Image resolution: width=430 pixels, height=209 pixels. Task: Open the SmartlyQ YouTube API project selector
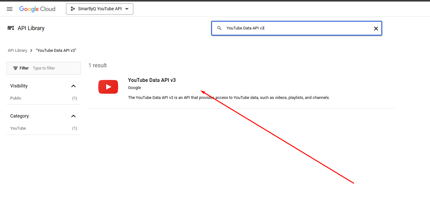coord(100,9)
